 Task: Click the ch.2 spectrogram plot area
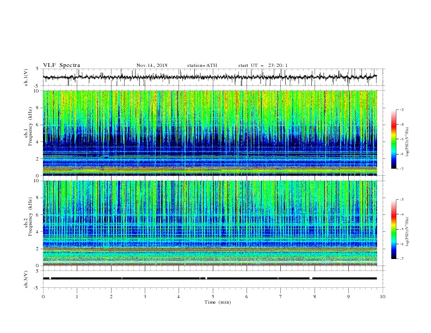click(x=210, y=223)
